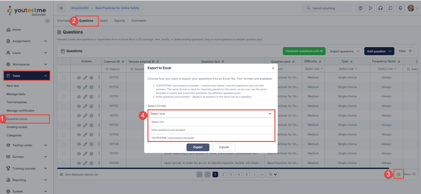Choose Inline questions and answers option

[x=168, y=130]
